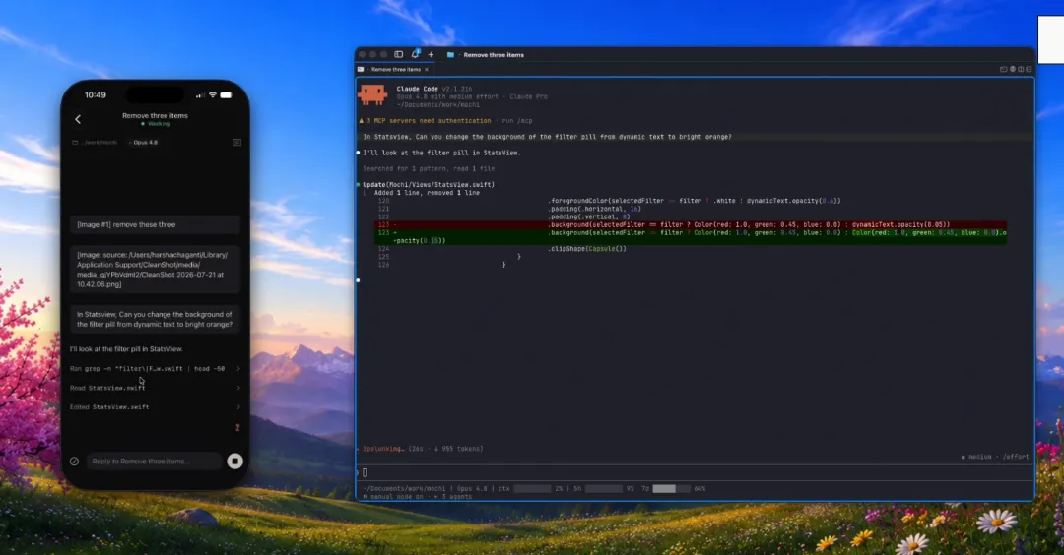The height and width of the screenshot is (555, 1064).
Task: Click the terminal icon on the tab
Action: (361, 69)
